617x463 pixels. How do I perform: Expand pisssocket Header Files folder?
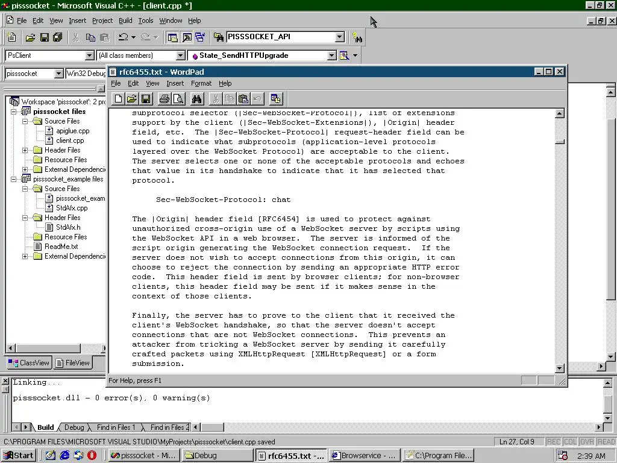pyautogui.click(x=25, y=150)
